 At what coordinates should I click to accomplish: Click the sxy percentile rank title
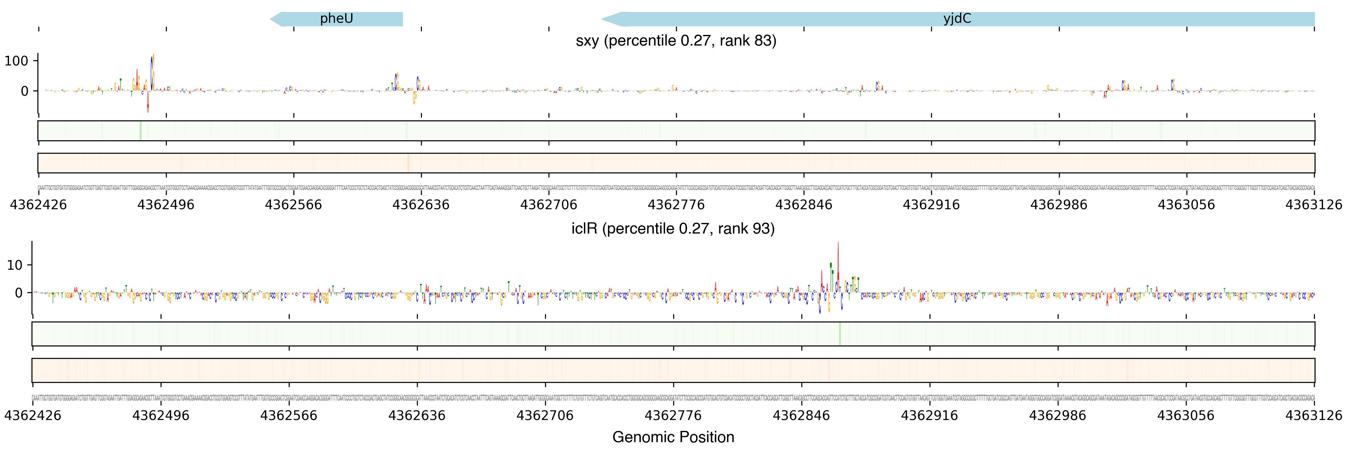click(x=676, y=41)
